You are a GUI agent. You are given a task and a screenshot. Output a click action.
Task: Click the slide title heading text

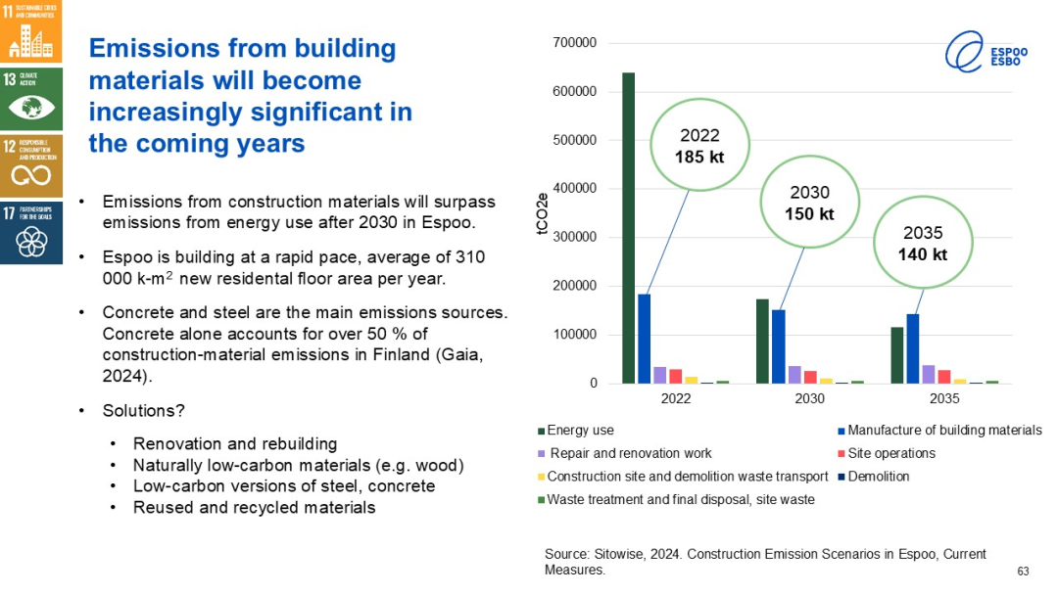click(250, 96)
